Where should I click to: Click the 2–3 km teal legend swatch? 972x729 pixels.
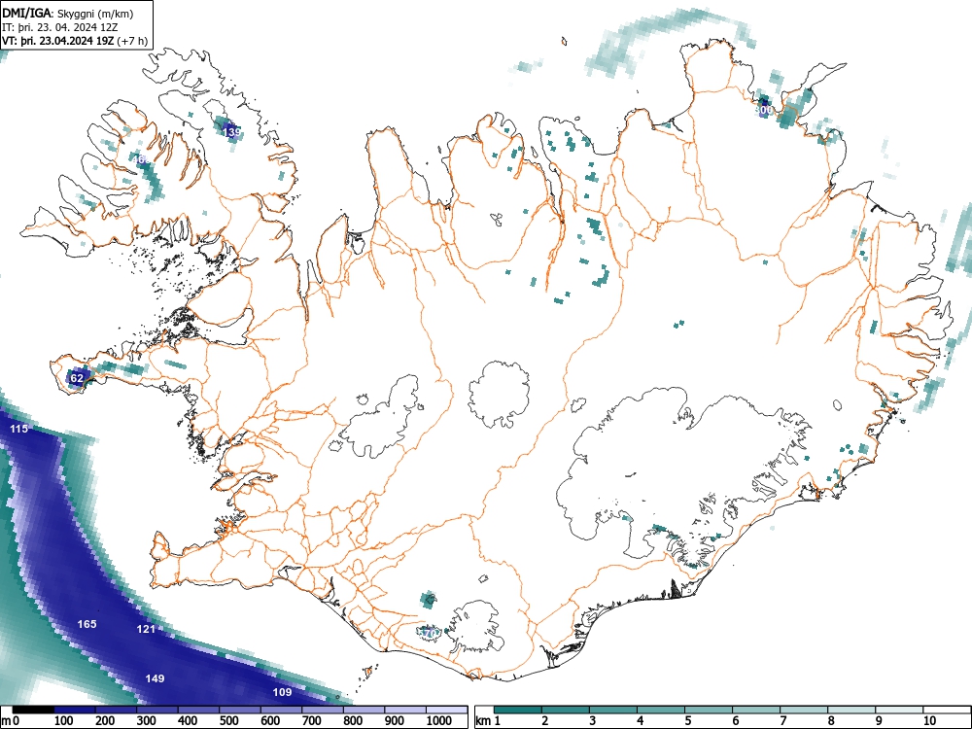[566, 710]
